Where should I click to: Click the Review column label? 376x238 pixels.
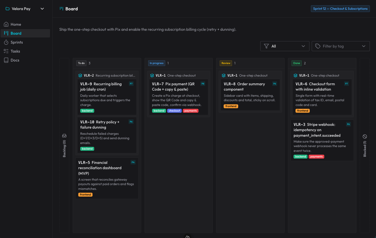[x=226, y=63]
